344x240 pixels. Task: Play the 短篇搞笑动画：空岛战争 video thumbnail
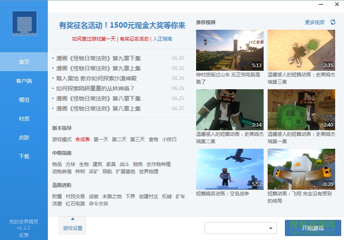point(229,168)
